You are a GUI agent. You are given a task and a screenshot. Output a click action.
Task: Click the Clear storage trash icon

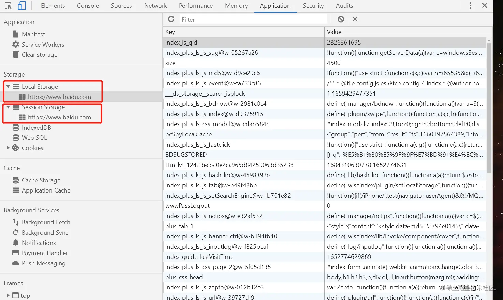16,54
